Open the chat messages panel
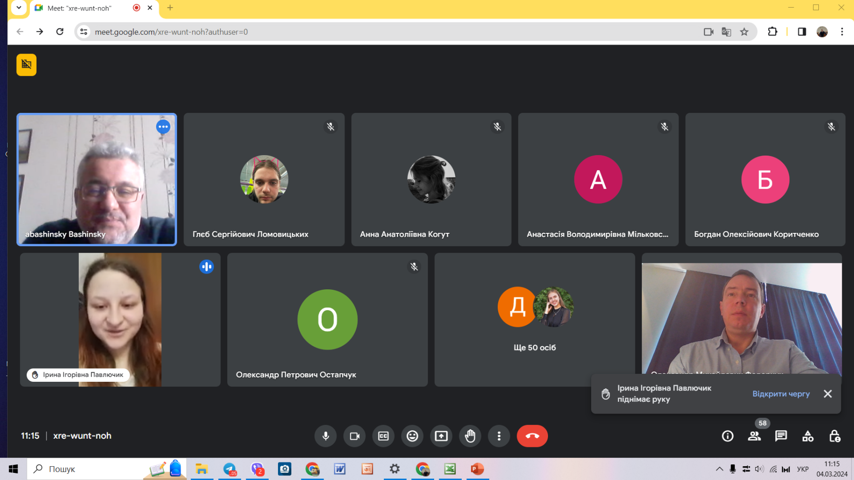The image size is (854, 480). coord(781,436)
